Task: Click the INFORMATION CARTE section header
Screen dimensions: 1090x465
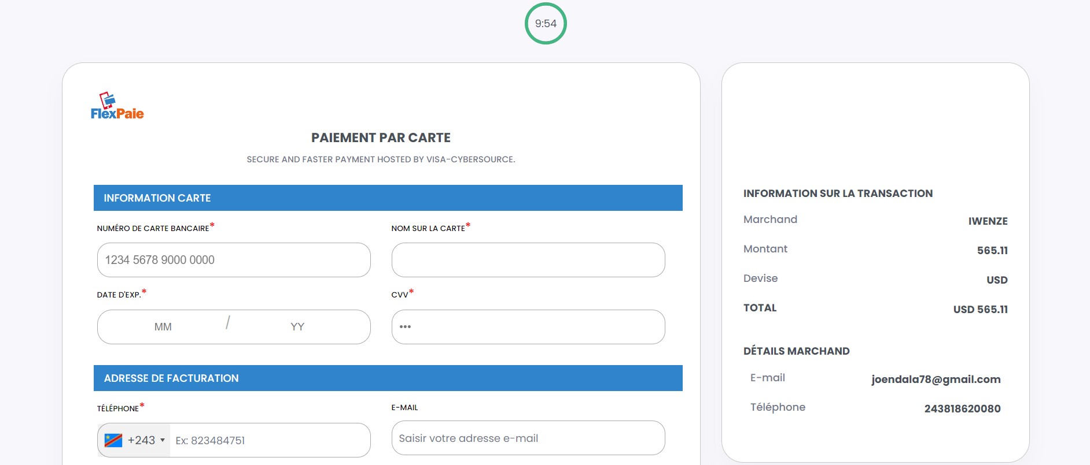Action: (x=388, y=198)
